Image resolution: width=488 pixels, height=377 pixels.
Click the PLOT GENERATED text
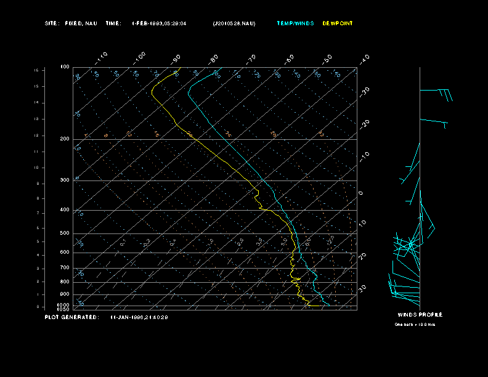coord(72,317)
